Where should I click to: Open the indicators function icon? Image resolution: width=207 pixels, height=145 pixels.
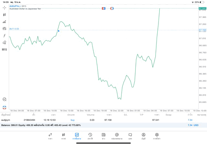tap(4, 36)
